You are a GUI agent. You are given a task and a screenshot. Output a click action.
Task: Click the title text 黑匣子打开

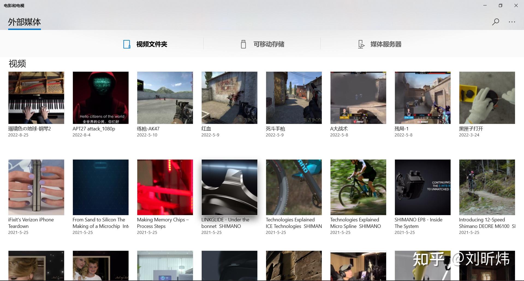471,129
